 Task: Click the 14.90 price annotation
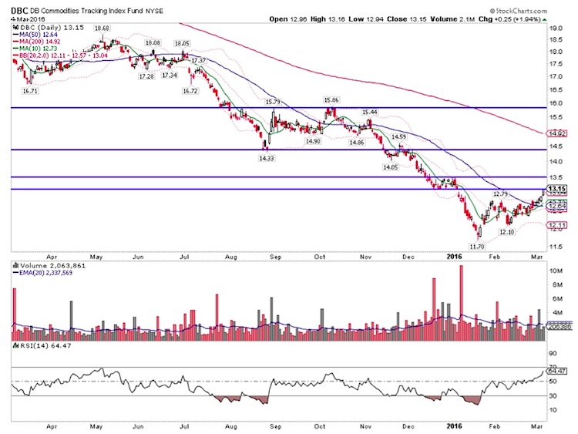tap(313, 141)
